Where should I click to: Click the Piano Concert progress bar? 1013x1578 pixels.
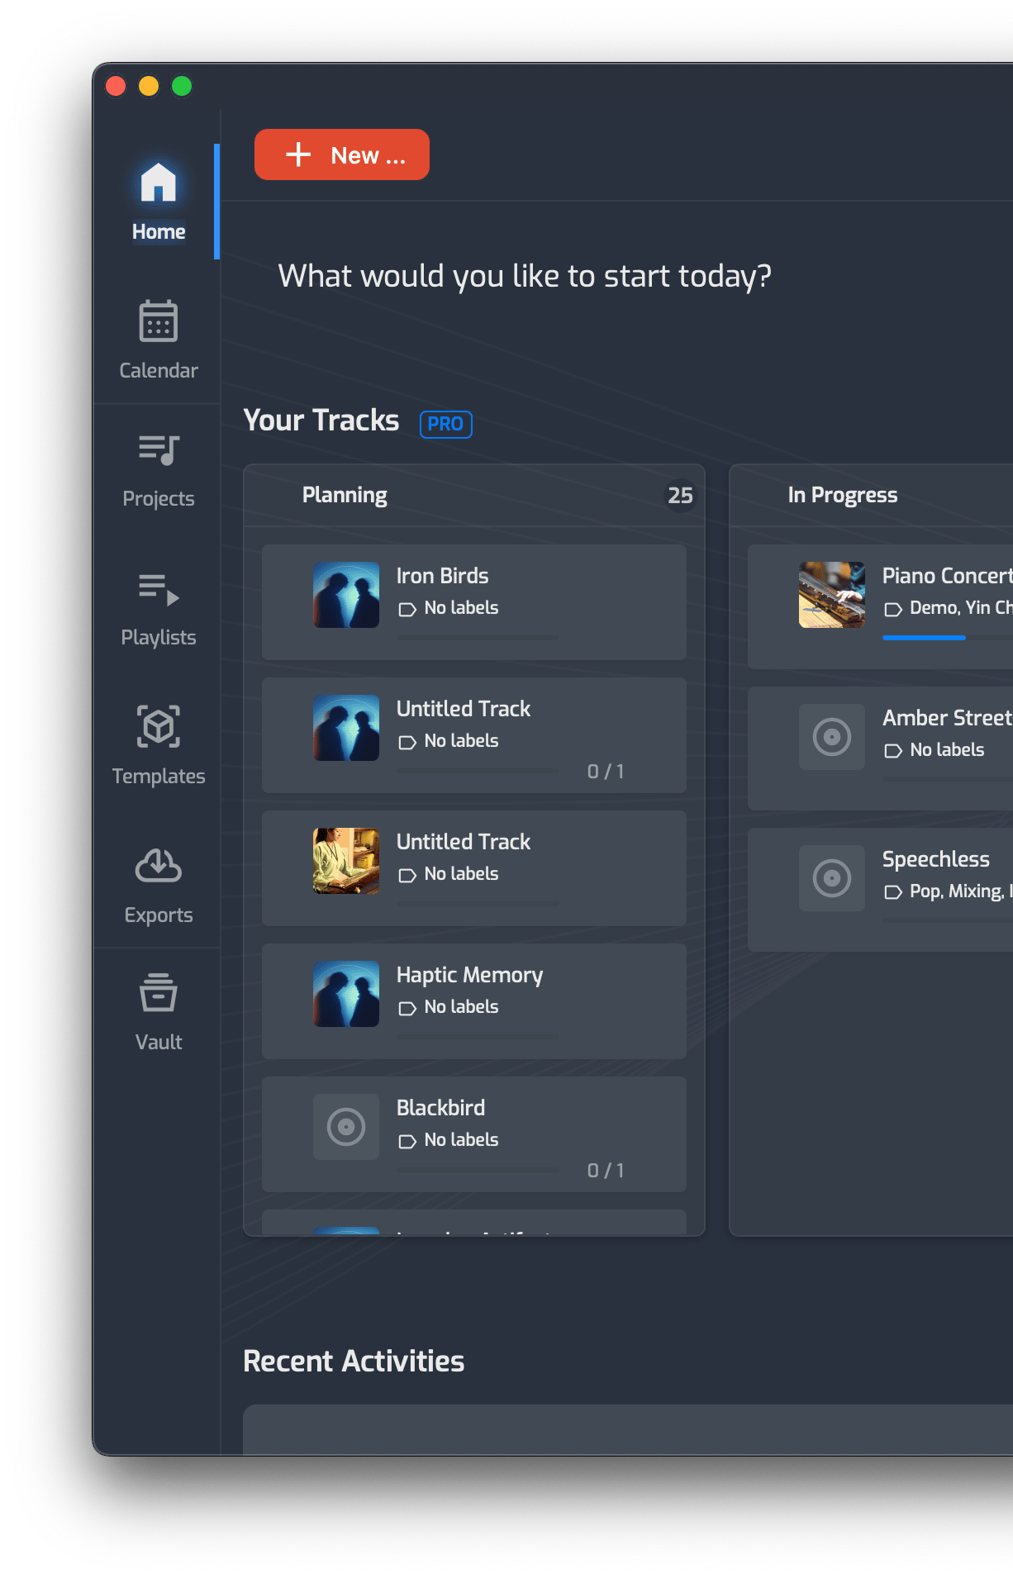924,638
